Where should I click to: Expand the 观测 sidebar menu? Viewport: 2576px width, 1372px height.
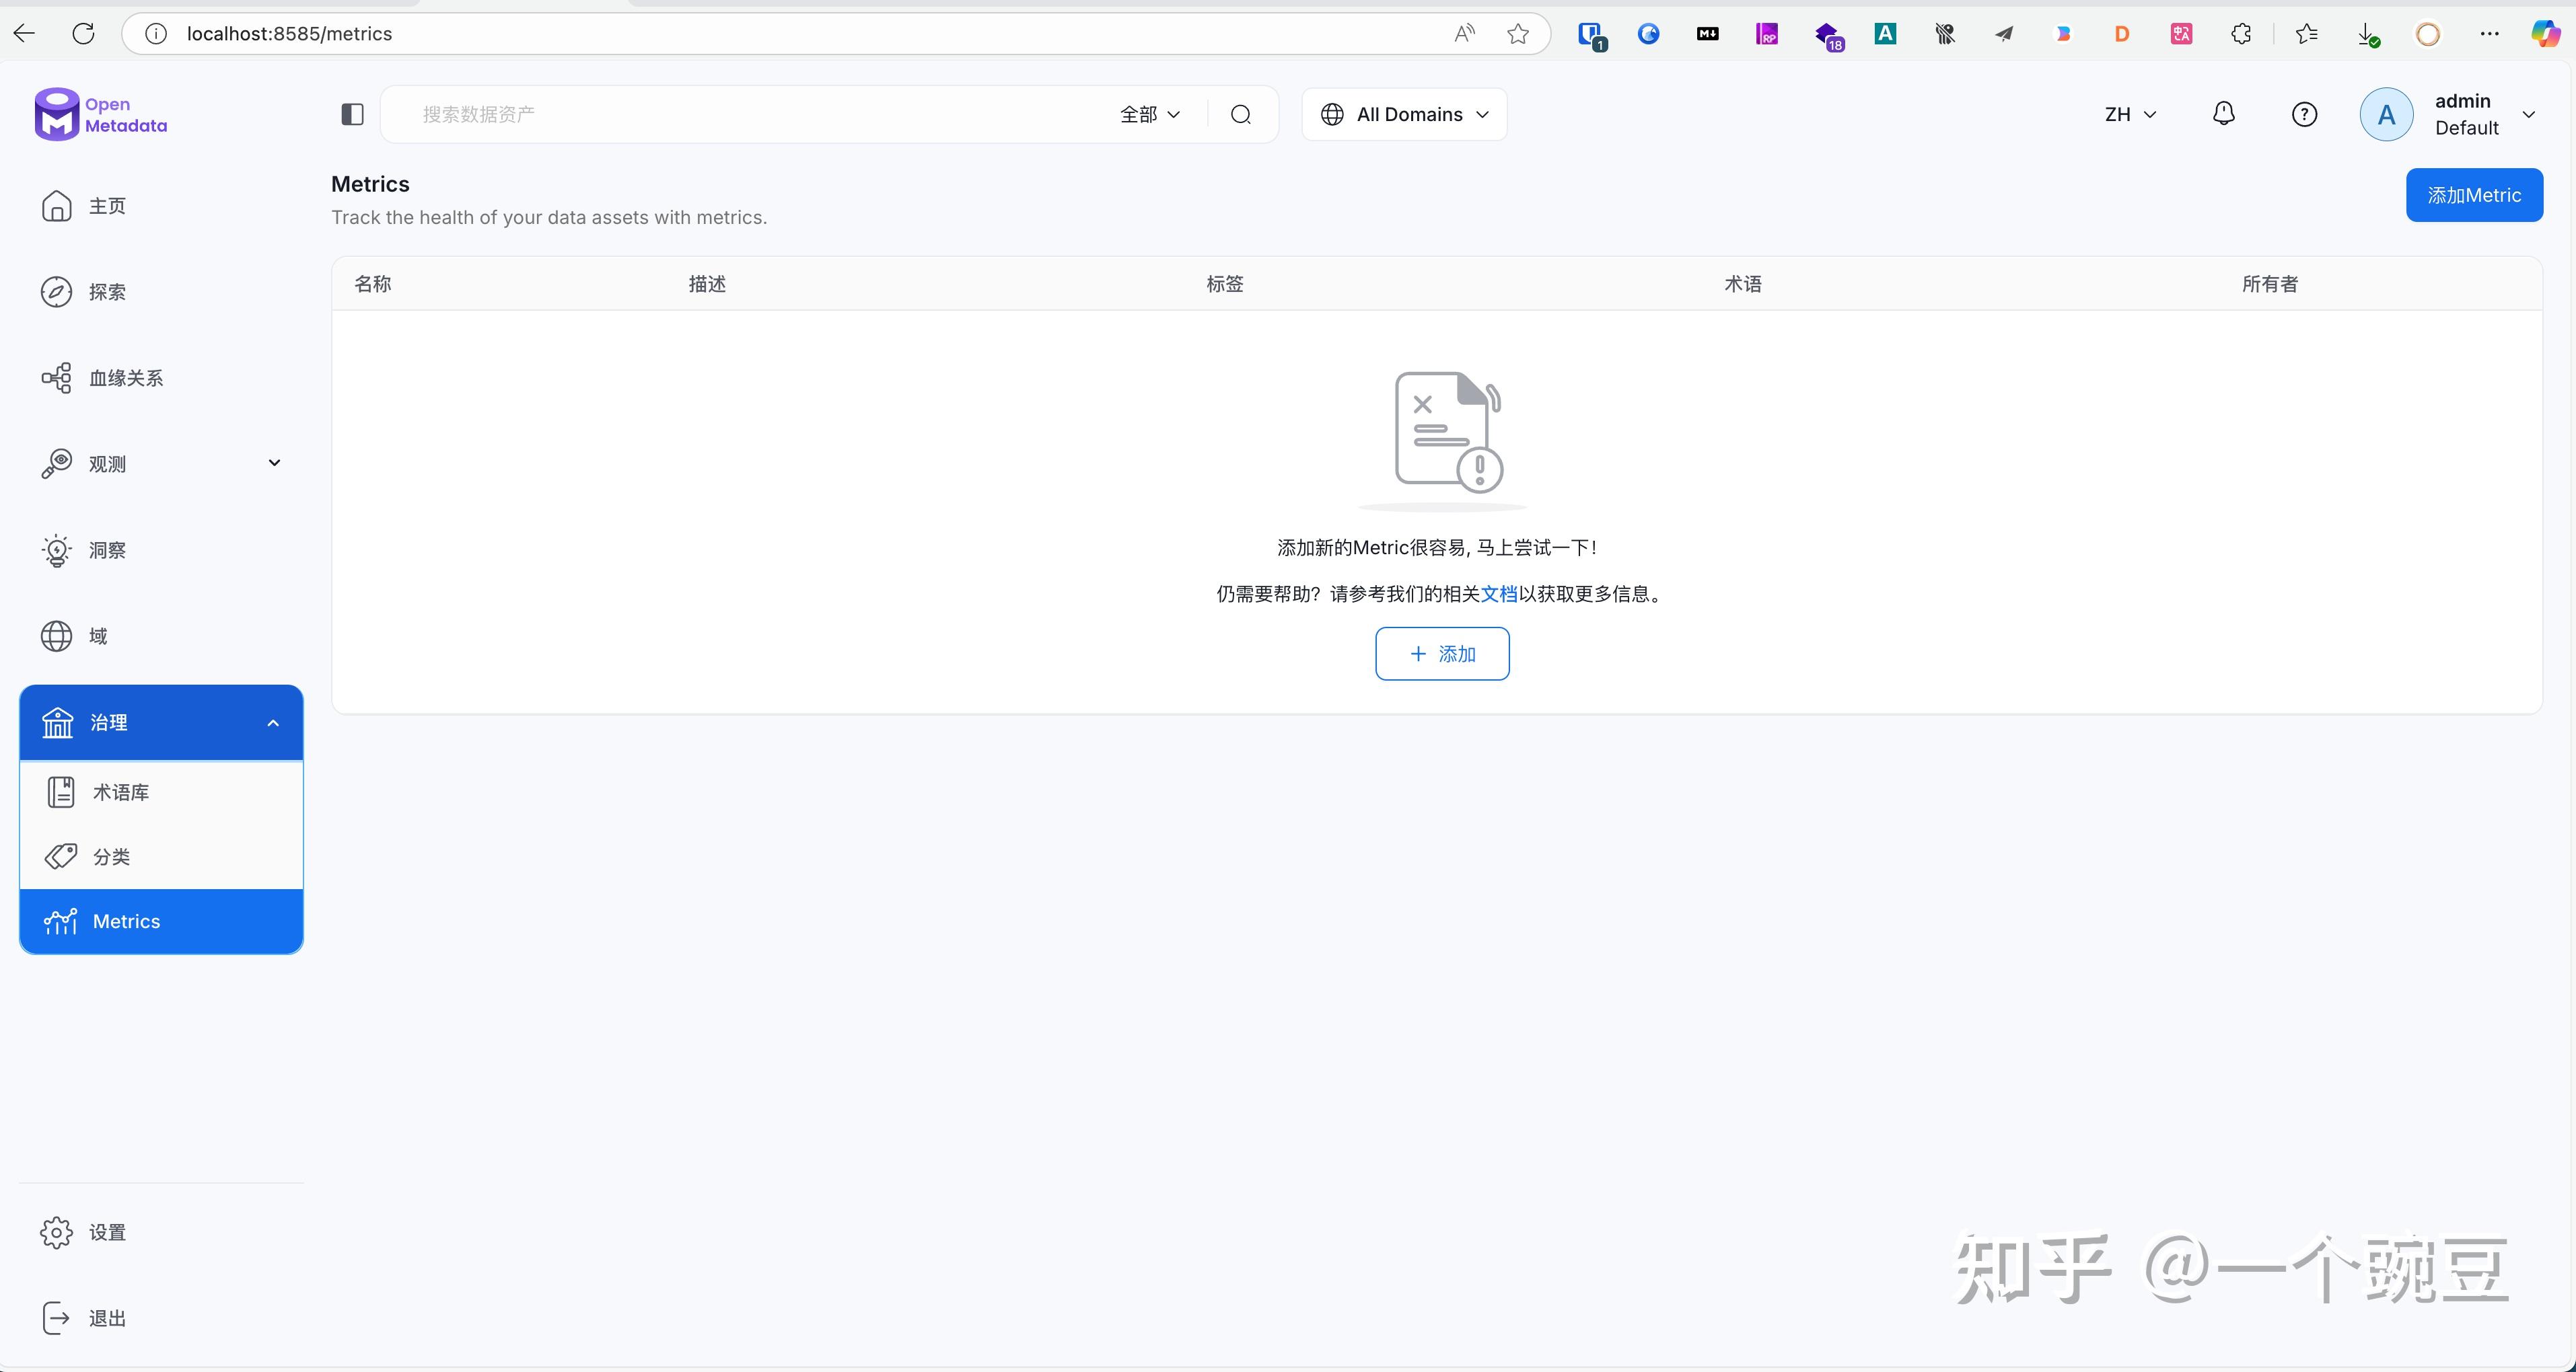coord(160,463)
